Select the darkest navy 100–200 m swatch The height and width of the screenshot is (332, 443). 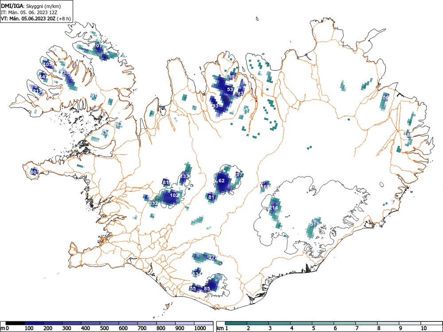click(34, 323)
